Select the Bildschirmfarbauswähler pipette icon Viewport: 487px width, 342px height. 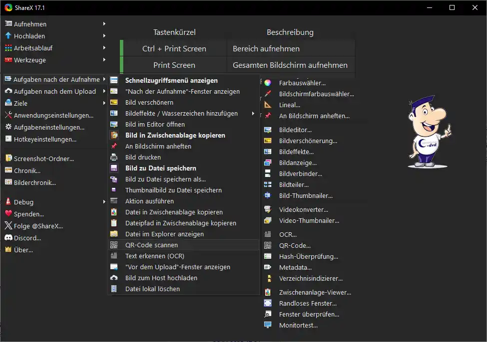(268, 94)
